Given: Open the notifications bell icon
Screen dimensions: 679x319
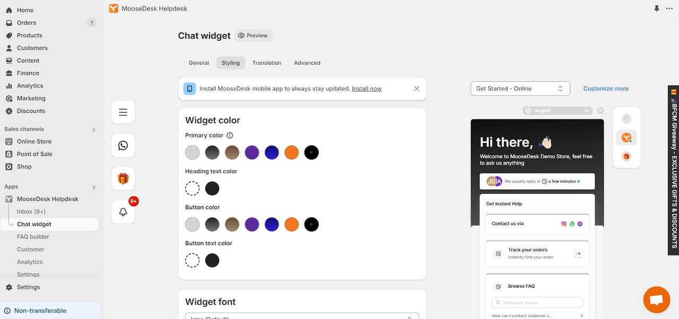Looking at the screenshot, I should point(123,212).
